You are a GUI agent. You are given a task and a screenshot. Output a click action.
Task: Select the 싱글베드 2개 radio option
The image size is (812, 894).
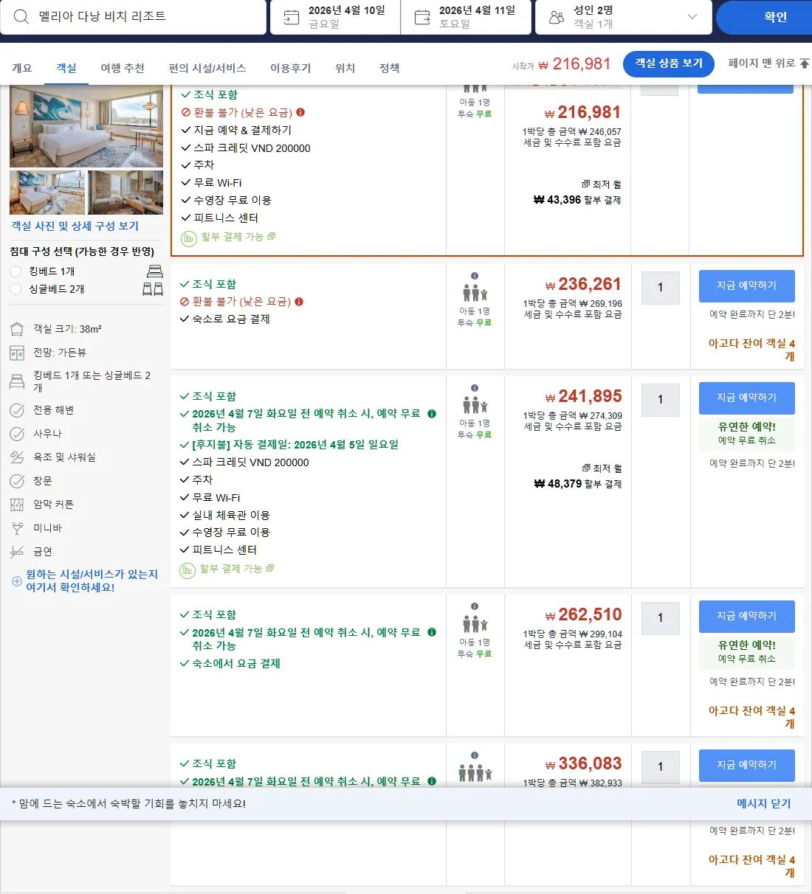(x=16, y=289)
